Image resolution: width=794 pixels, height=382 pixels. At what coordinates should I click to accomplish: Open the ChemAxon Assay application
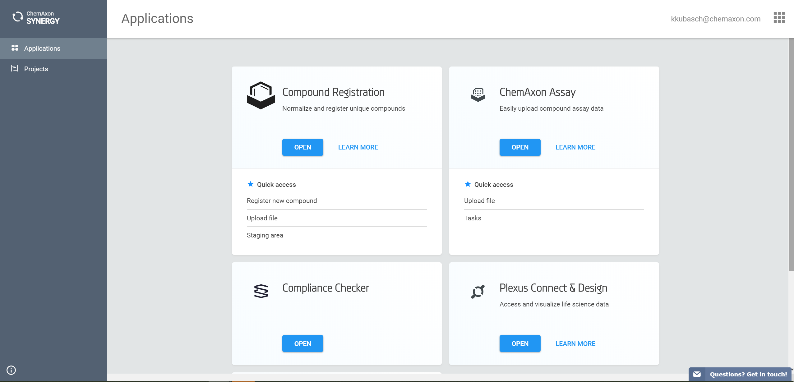point(520,147)
